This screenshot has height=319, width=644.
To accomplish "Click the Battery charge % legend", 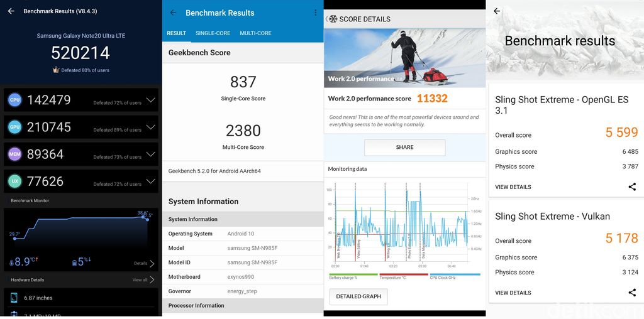I will [353, 277].
